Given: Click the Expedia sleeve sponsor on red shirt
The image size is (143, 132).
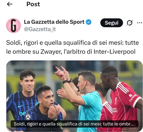Looking at the screenshot, I should click(133, 98).
